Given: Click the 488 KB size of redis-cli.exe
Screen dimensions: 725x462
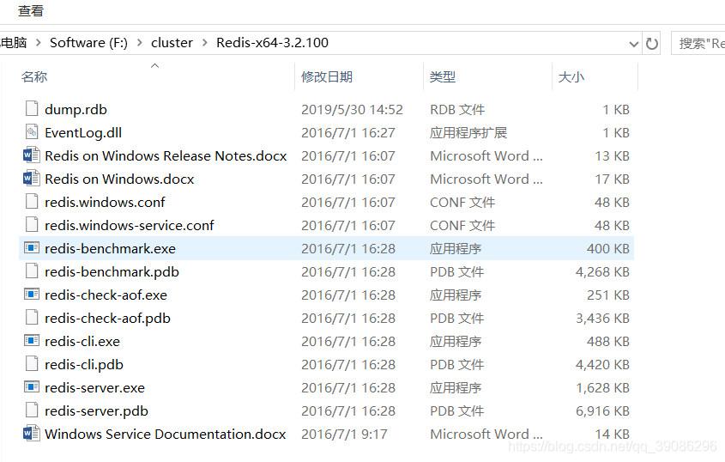Looking at the screenshot, I should 608,341.
